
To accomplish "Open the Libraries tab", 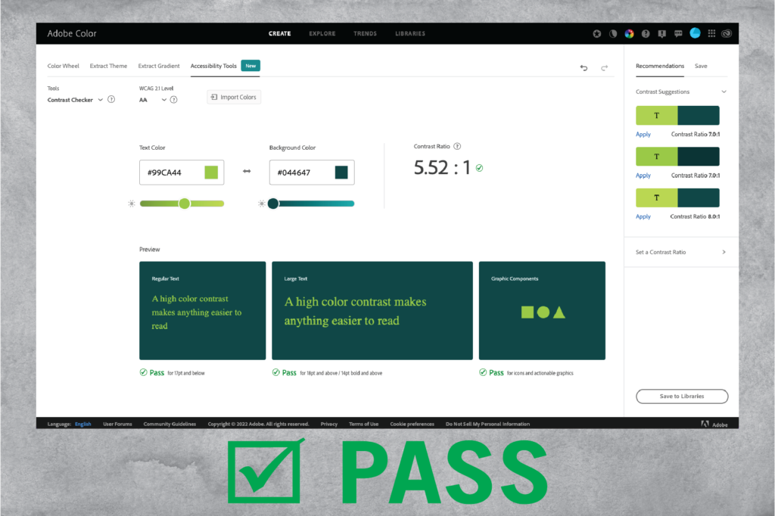I will [x=410, y=33].
